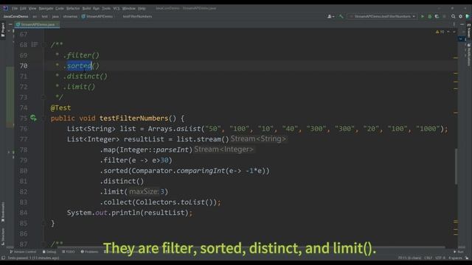This screenshot has height=265, width=472.
Task: Open the VCS menu
Action: (117, 8)
